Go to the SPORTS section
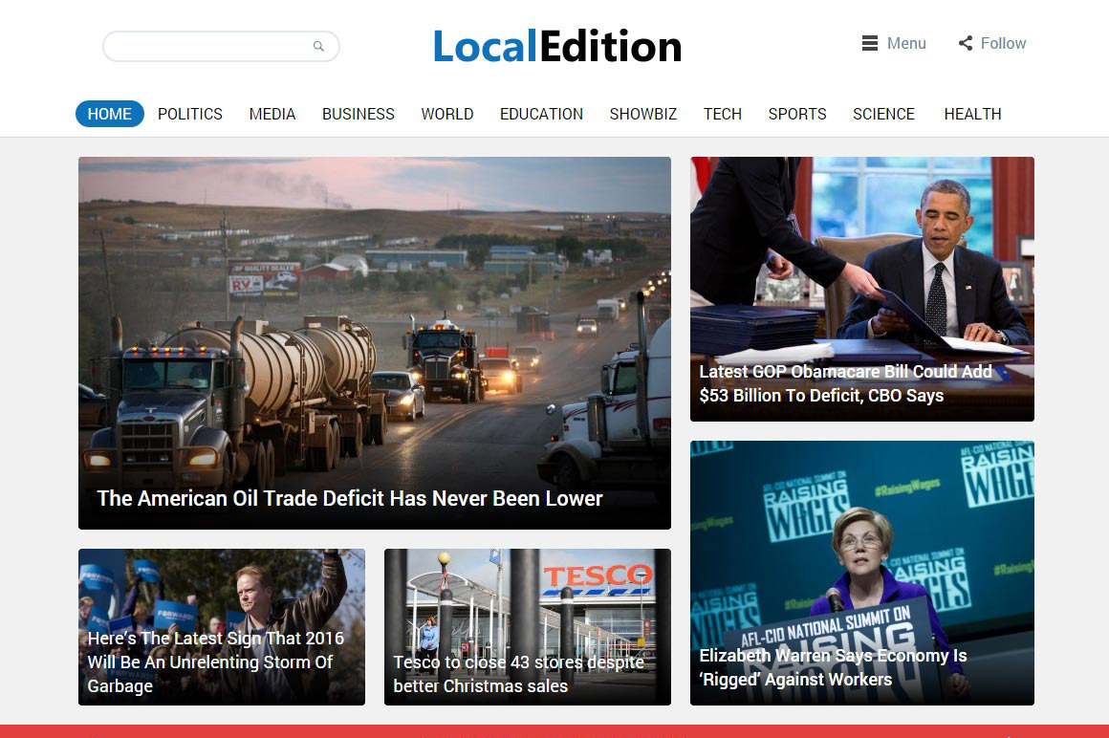This screenshot has height=738, width=1109. (x=797, y=114)
